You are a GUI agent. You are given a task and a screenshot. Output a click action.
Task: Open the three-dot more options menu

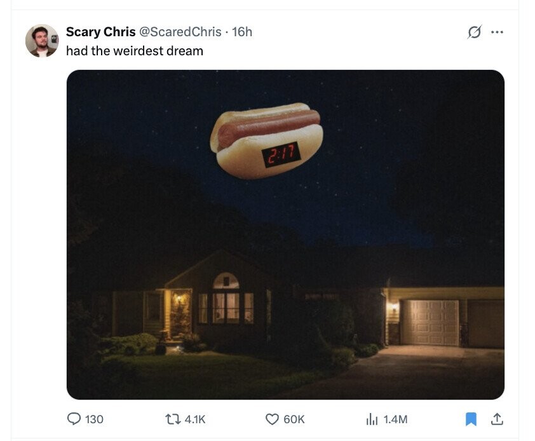coord(497,32)
